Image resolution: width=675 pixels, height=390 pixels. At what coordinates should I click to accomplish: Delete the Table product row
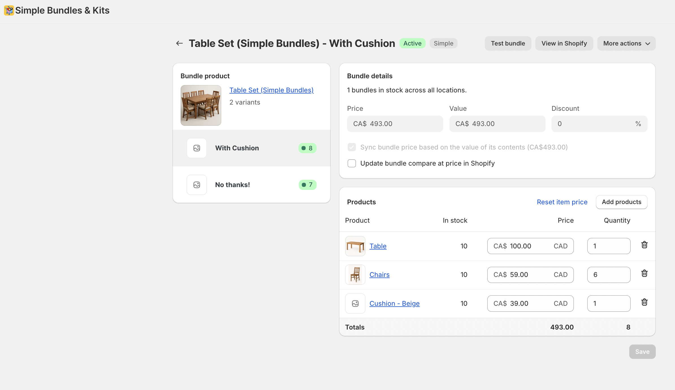[x=644, y=245]
